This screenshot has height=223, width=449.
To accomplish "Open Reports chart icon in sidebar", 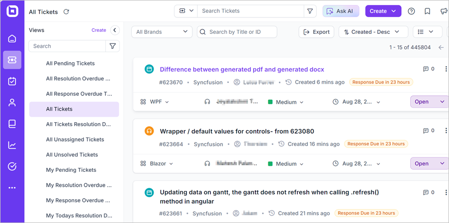I will [12, 145].
